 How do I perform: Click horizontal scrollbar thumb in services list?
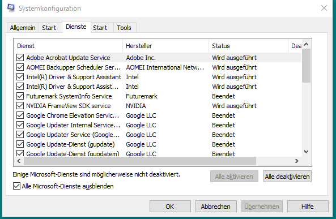pos(140,161)
